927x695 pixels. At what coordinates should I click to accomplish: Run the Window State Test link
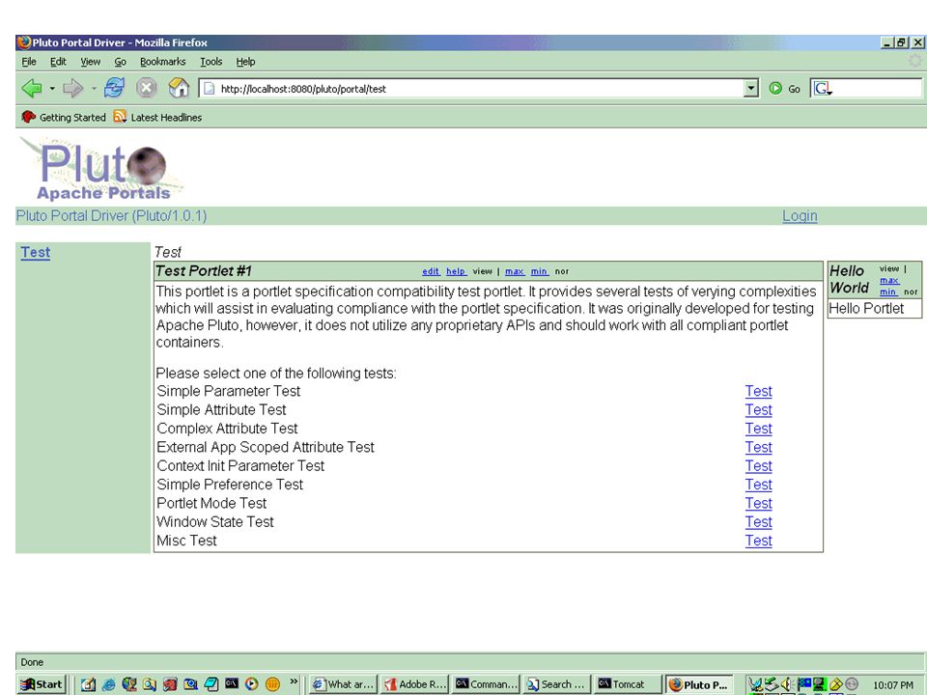pos(759,522)
